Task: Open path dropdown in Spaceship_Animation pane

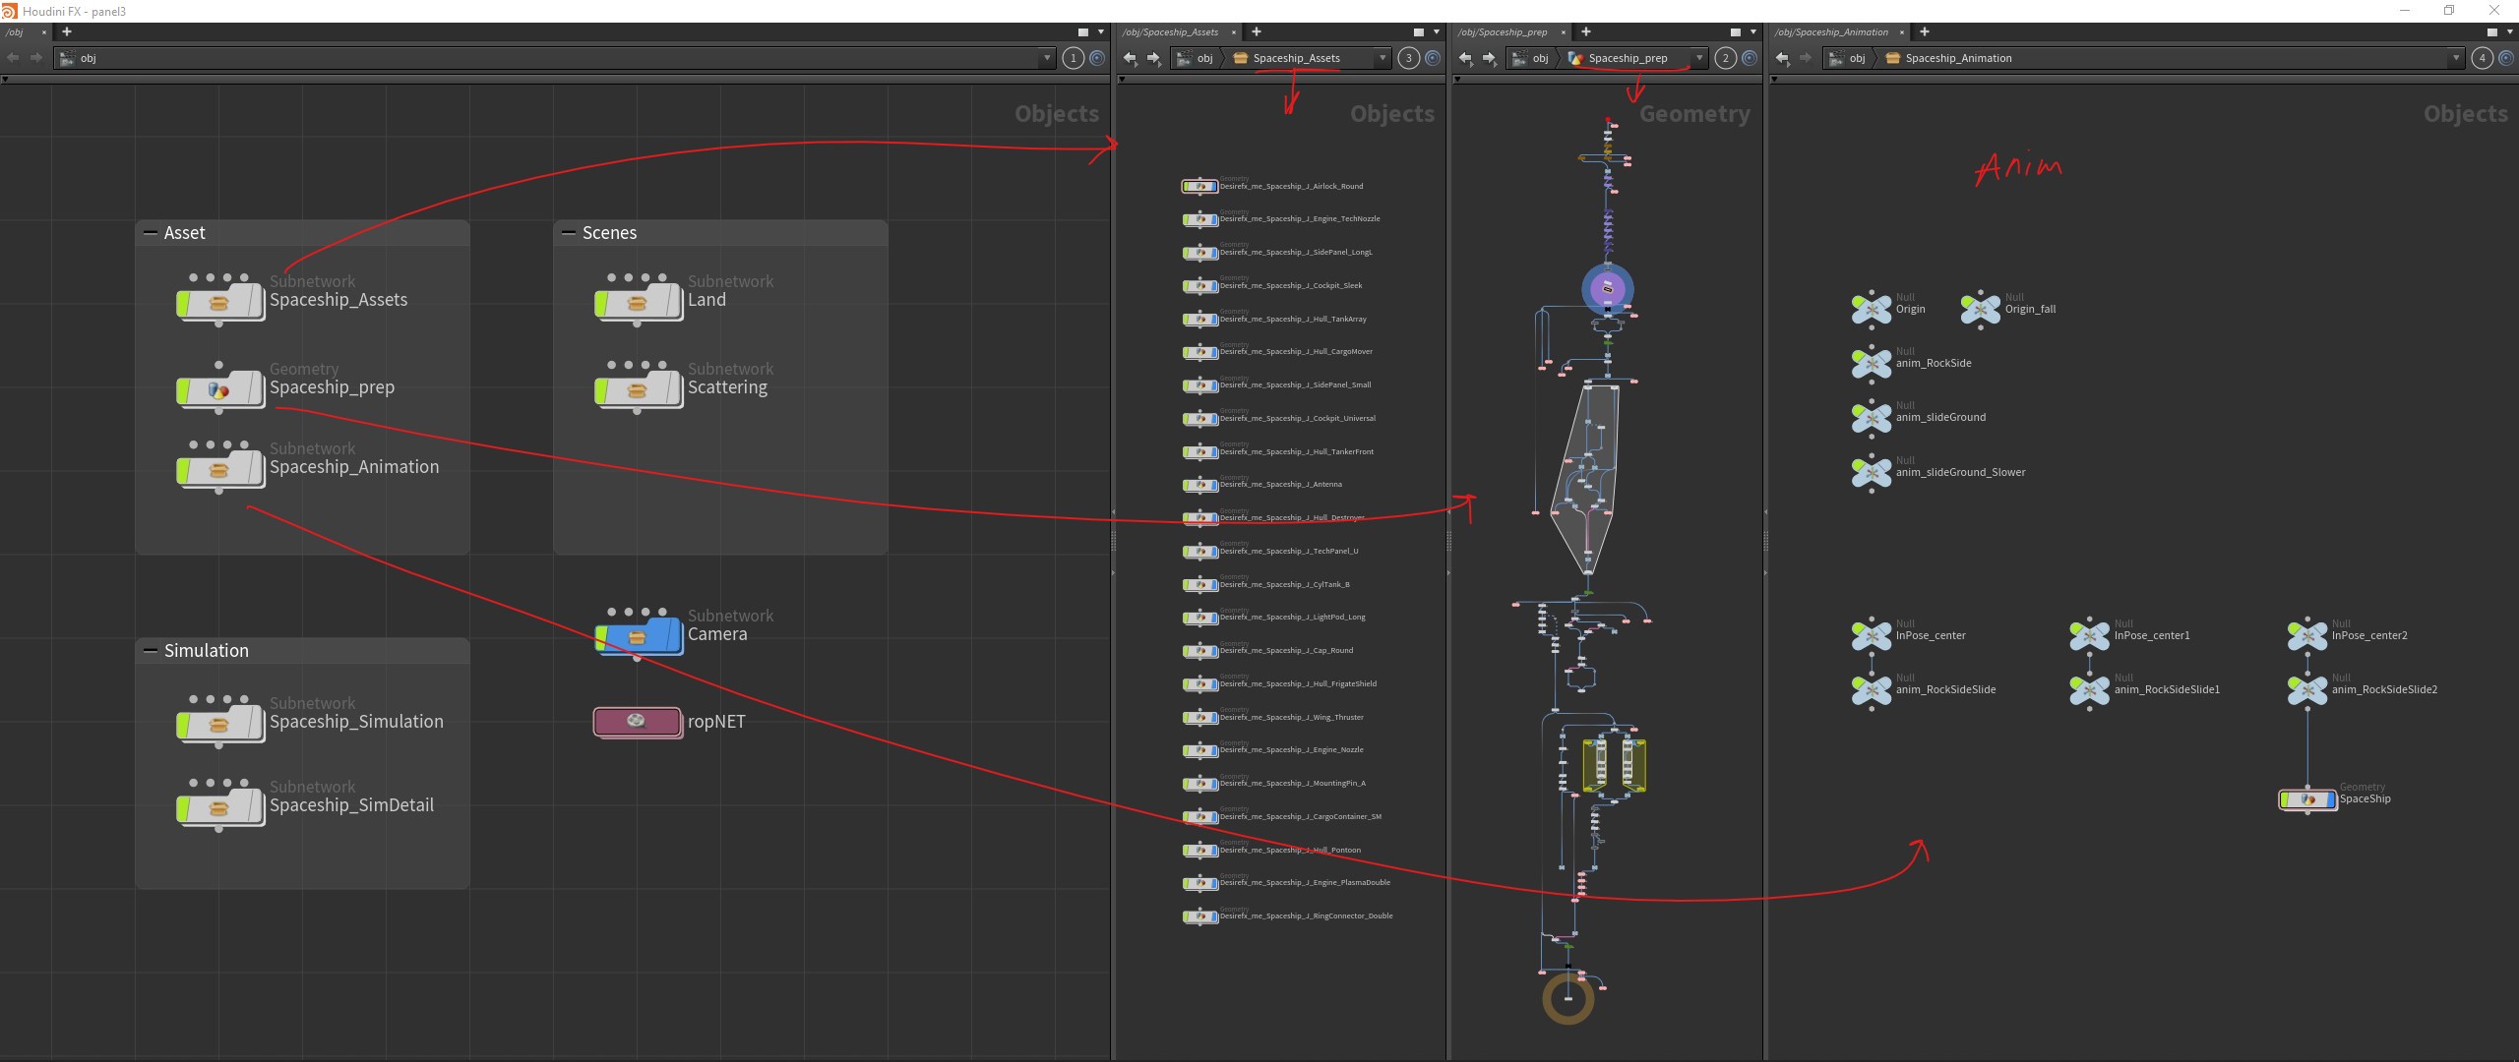Action: click(x=2456, y=58)
